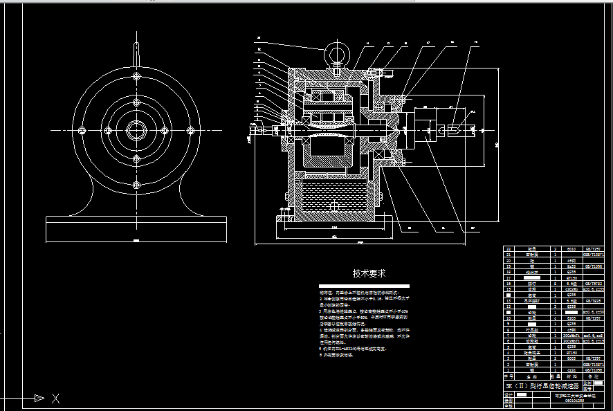Select parts list row 17 for HT150 箱体
The height and width of the screenshot is (411, 613).
pyautogui.click(x=533, y=279)
